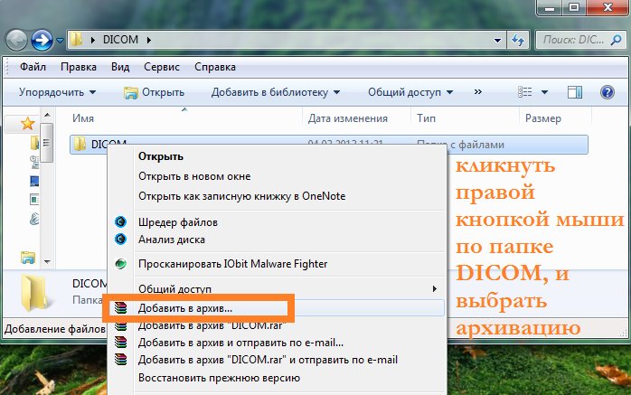Expand the 'Добавить в библиотеку' dropdown
631x395 pixels.
(275, 92)
